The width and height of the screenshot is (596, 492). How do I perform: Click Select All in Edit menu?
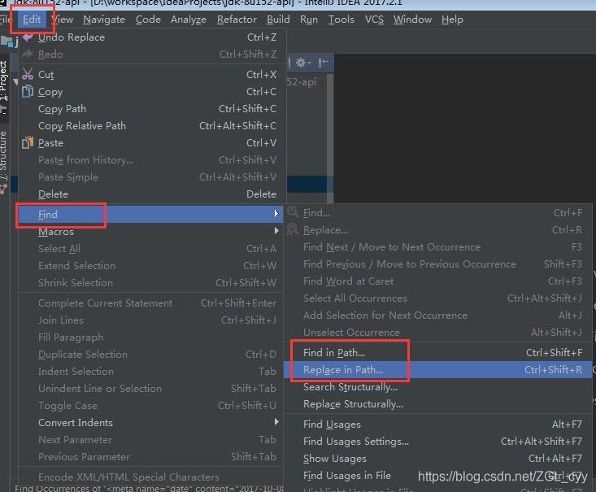pyautogui.click(x=151, y=249)
